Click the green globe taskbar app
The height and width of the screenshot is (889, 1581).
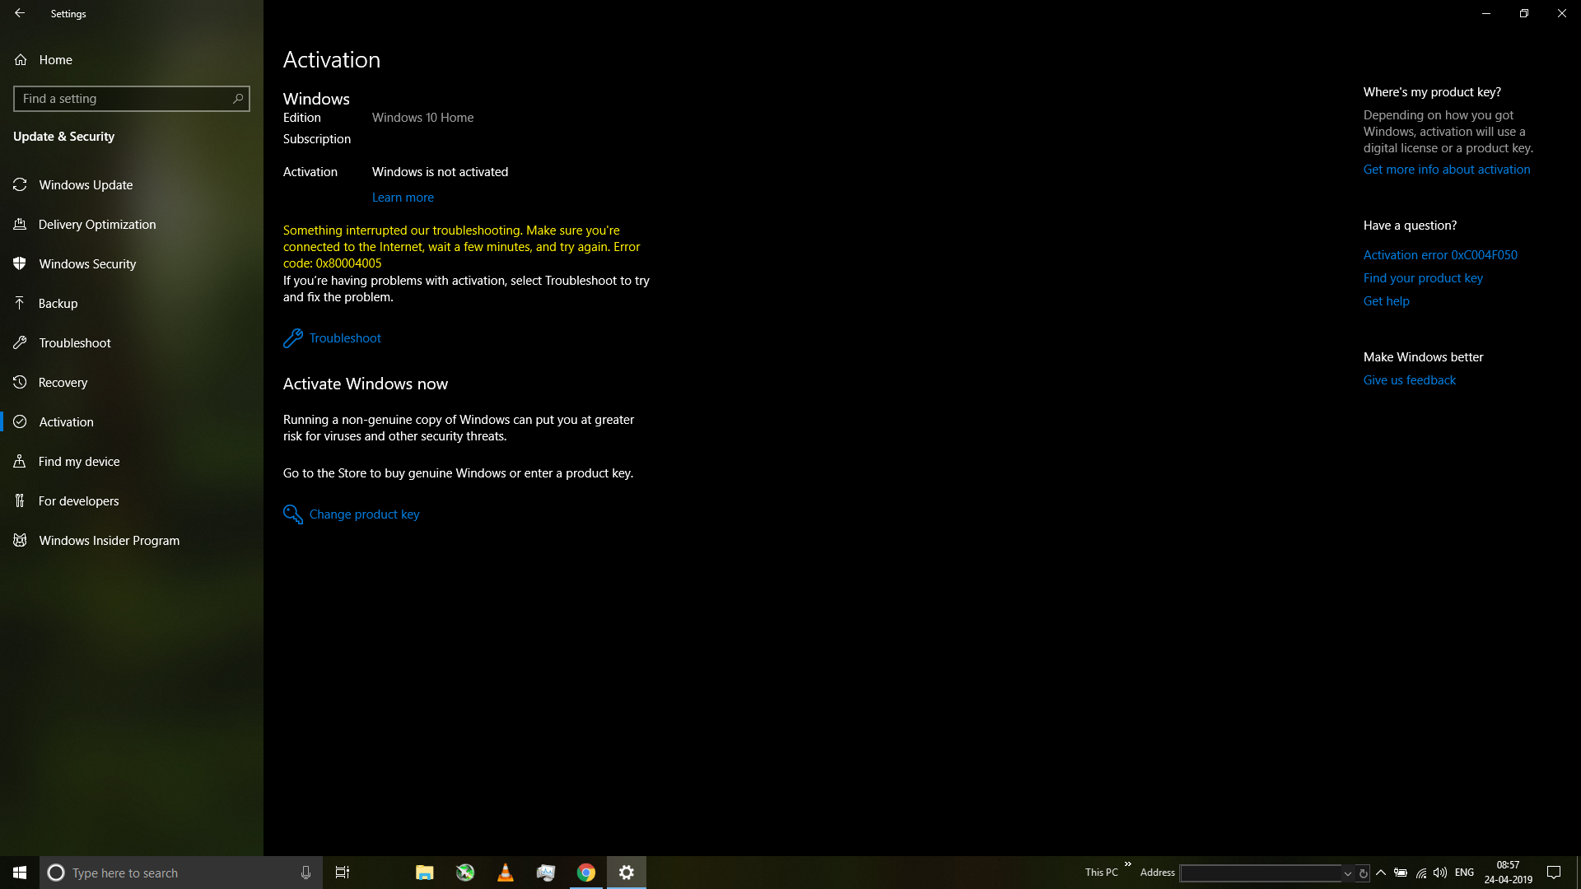465,873
